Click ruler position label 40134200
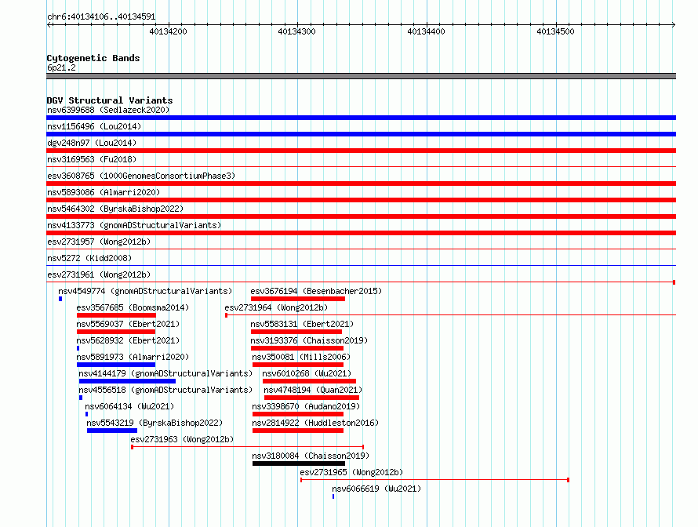698x527 pixels. click(x=169, y=31)
